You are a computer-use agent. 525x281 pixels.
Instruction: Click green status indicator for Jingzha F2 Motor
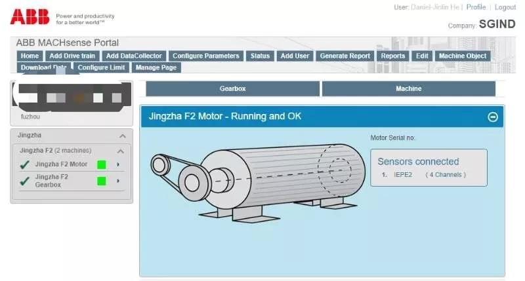tap(101, 164)
